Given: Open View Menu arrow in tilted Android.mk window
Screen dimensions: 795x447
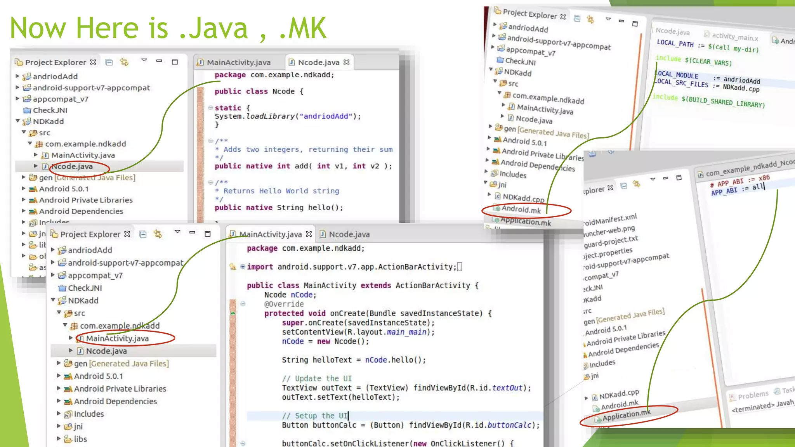Looking at the screenshot, I should click(608, 19).
